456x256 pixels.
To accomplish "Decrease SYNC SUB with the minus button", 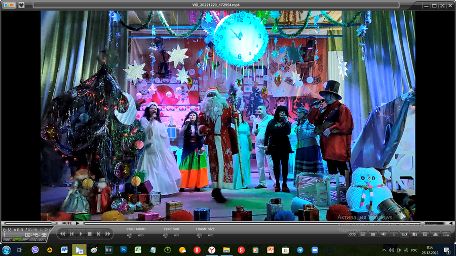I will click(x=177, y=236).
